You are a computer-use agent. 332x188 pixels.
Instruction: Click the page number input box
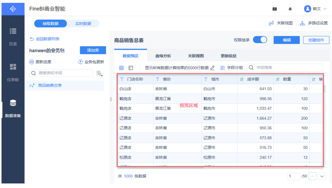tap(293, 176)
